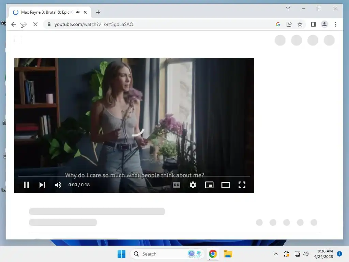Mute the tab via speaker icon
Image resolution: width=349 pixels, height=262 pixels.
pos(78,12)
